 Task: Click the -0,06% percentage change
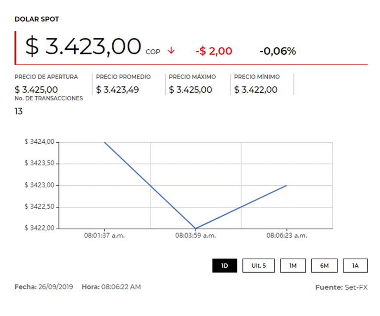[278, 51]
